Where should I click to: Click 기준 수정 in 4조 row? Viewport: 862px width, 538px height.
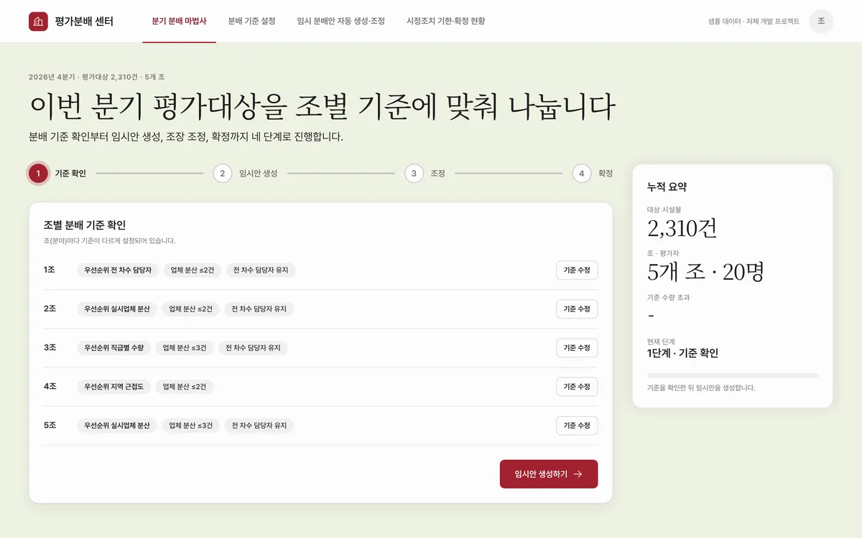click(577, 387)
